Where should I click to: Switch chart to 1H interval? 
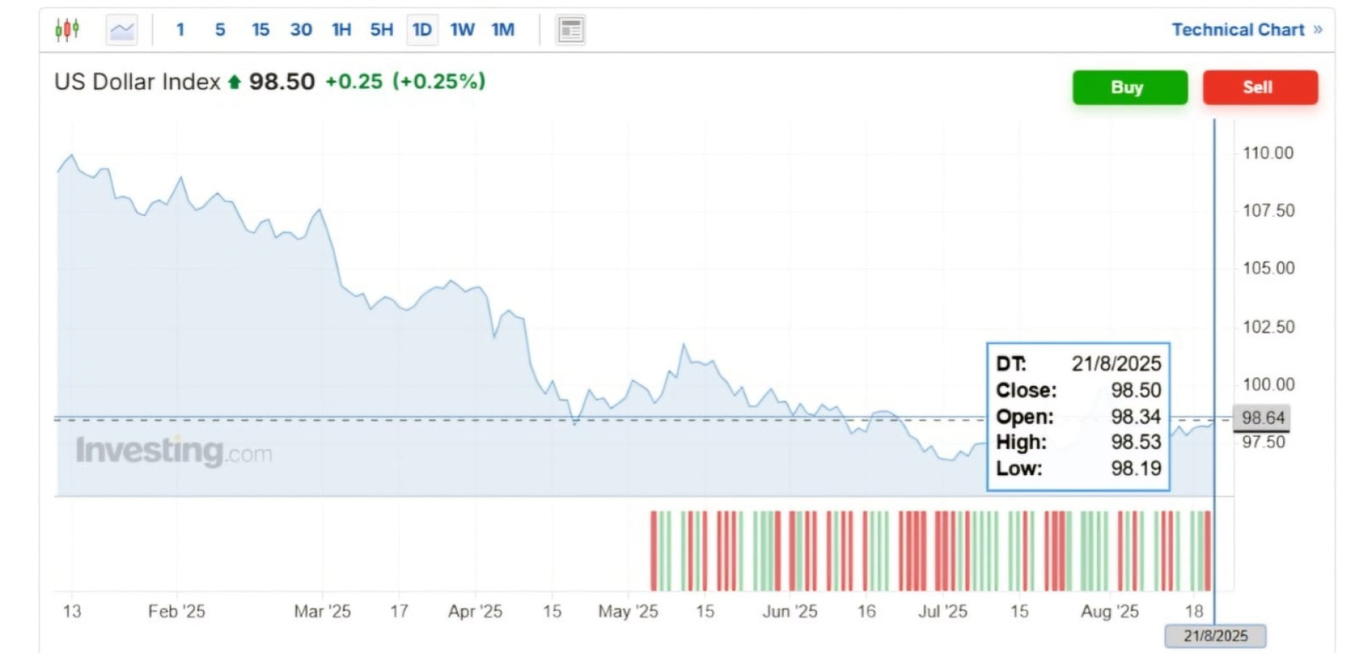(x=342, y=30)
